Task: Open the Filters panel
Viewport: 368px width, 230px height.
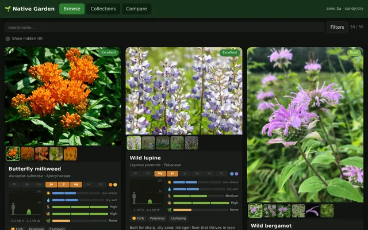Action: [x=337, y=27]
